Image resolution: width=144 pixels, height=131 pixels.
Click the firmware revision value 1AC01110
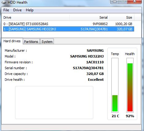(95, 62)
